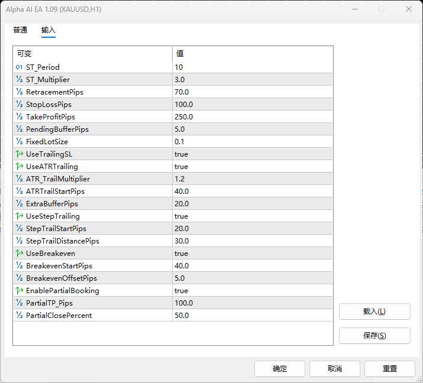423x383 pixels.
Task: Click the double type icon beside ATRTrailStartPips
Action: coord(19,191)
